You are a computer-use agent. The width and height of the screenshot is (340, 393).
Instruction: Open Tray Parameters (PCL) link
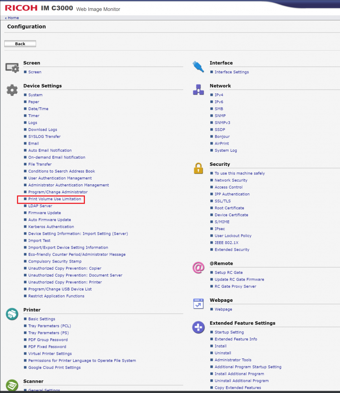point(50,326)
